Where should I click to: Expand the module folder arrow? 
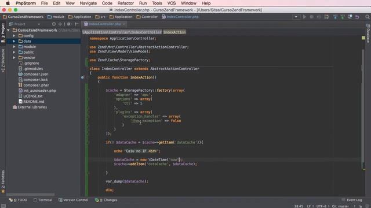14,47
